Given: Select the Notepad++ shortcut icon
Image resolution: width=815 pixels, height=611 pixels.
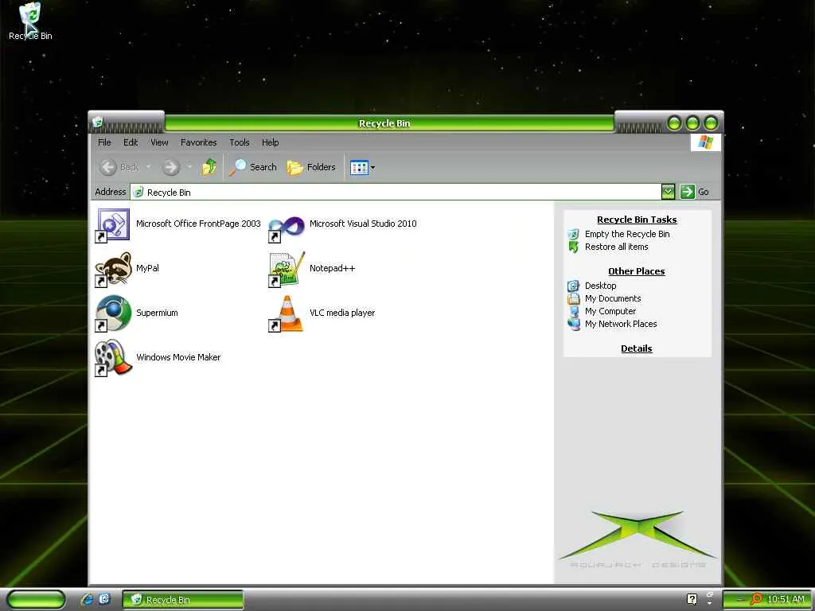Looking at the screenshot, I should 287,269.
